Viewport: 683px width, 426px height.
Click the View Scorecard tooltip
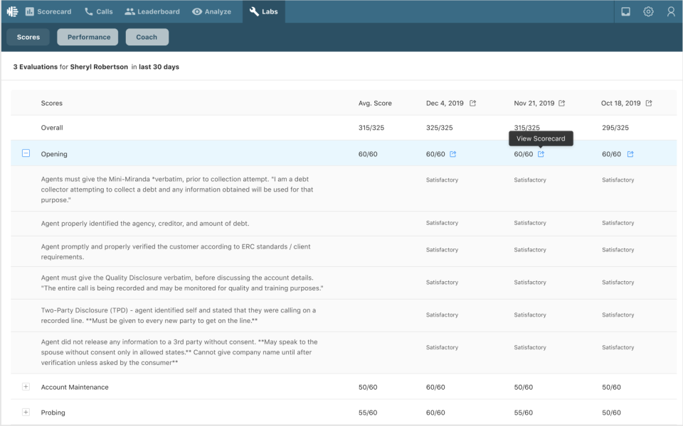[541, 138]
